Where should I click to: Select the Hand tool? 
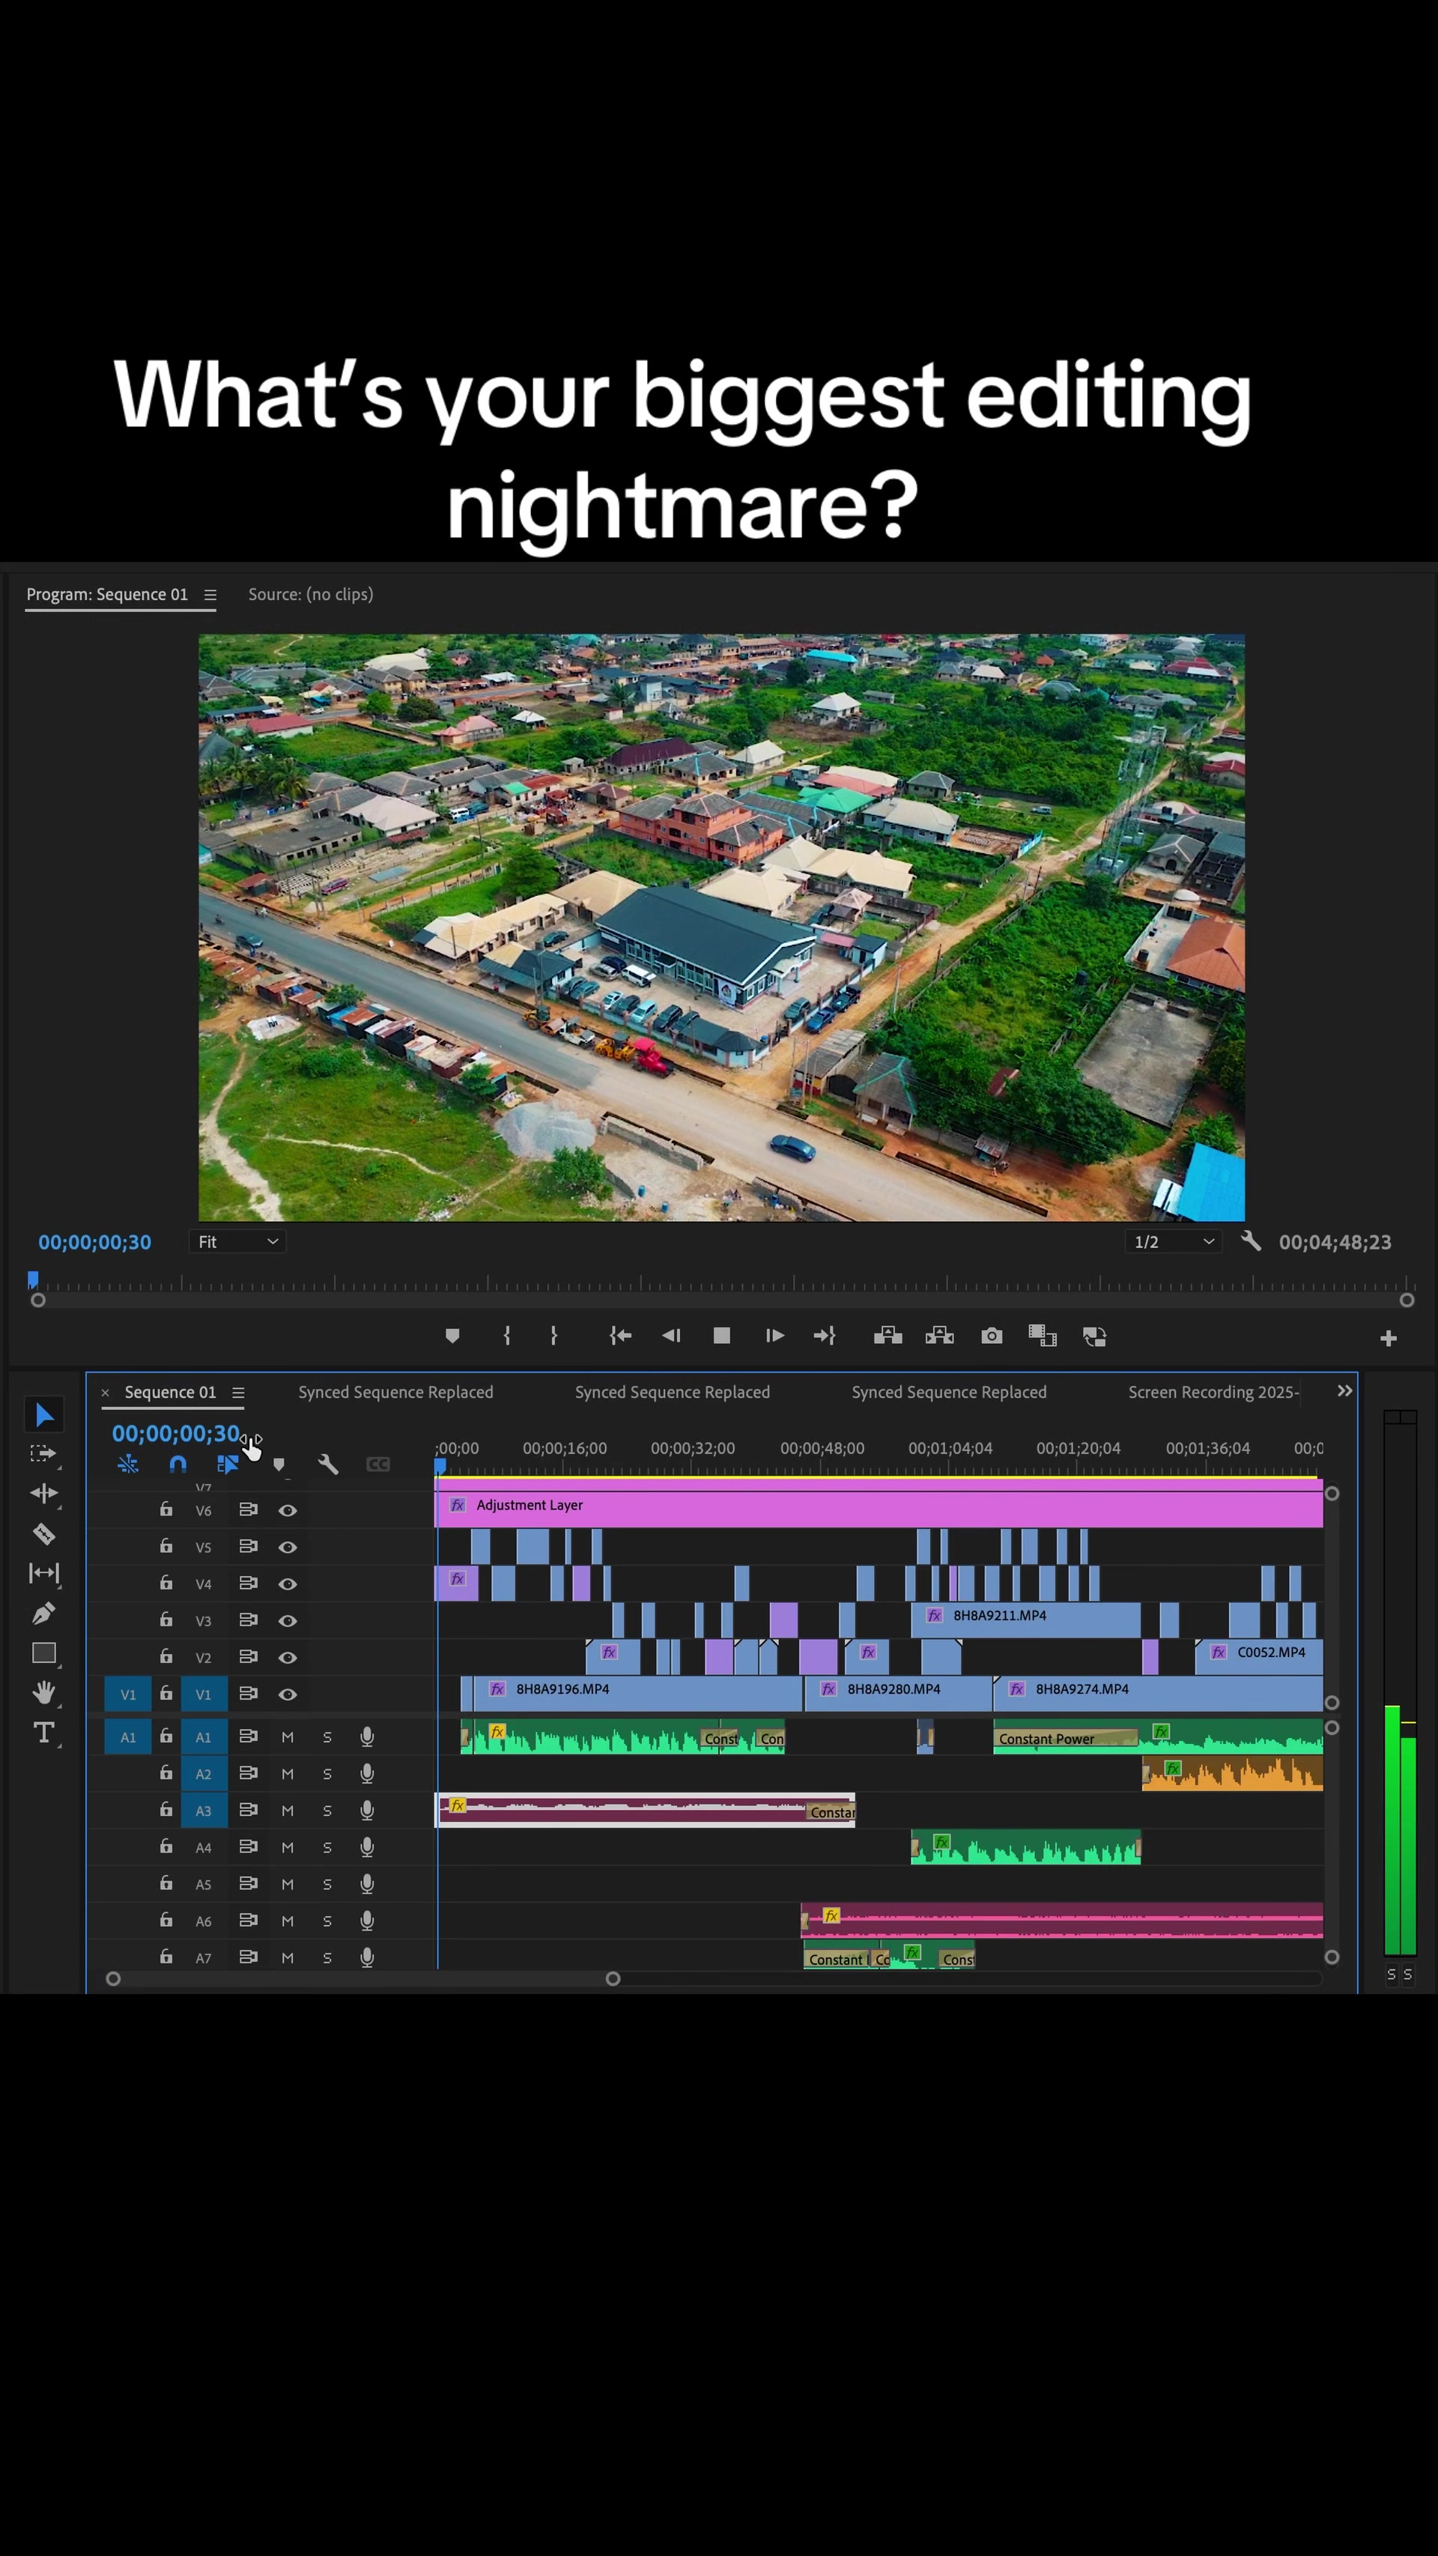(43, 1693)
